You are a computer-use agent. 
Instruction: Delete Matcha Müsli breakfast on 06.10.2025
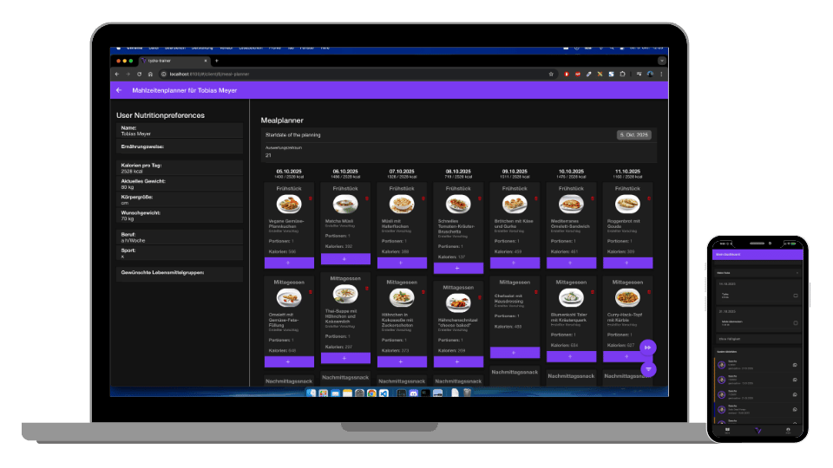(x=366, y=199)
